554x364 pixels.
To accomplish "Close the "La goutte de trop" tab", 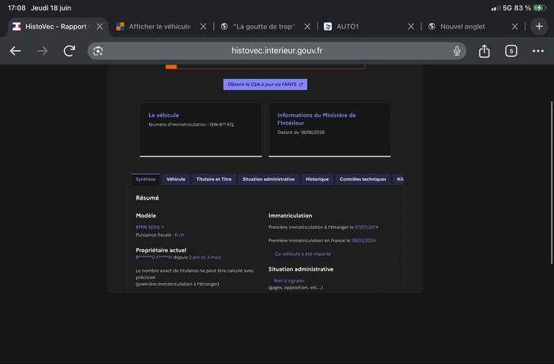I will coord(307,26).
